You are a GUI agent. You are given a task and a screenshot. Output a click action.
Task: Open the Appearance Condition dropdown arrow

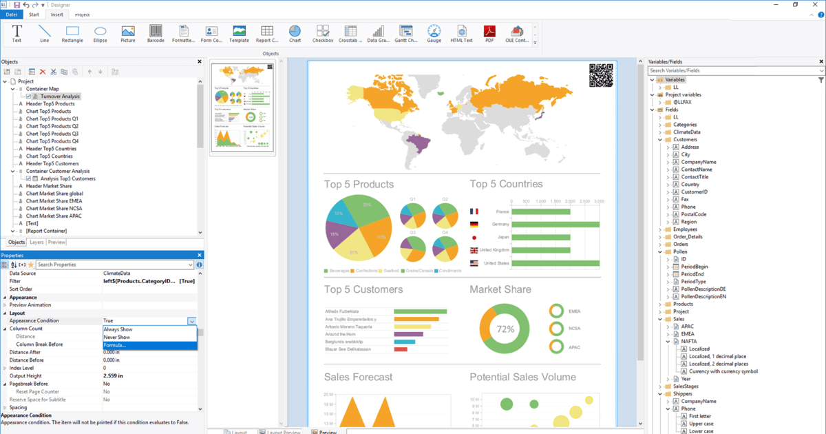pos(192,321)
